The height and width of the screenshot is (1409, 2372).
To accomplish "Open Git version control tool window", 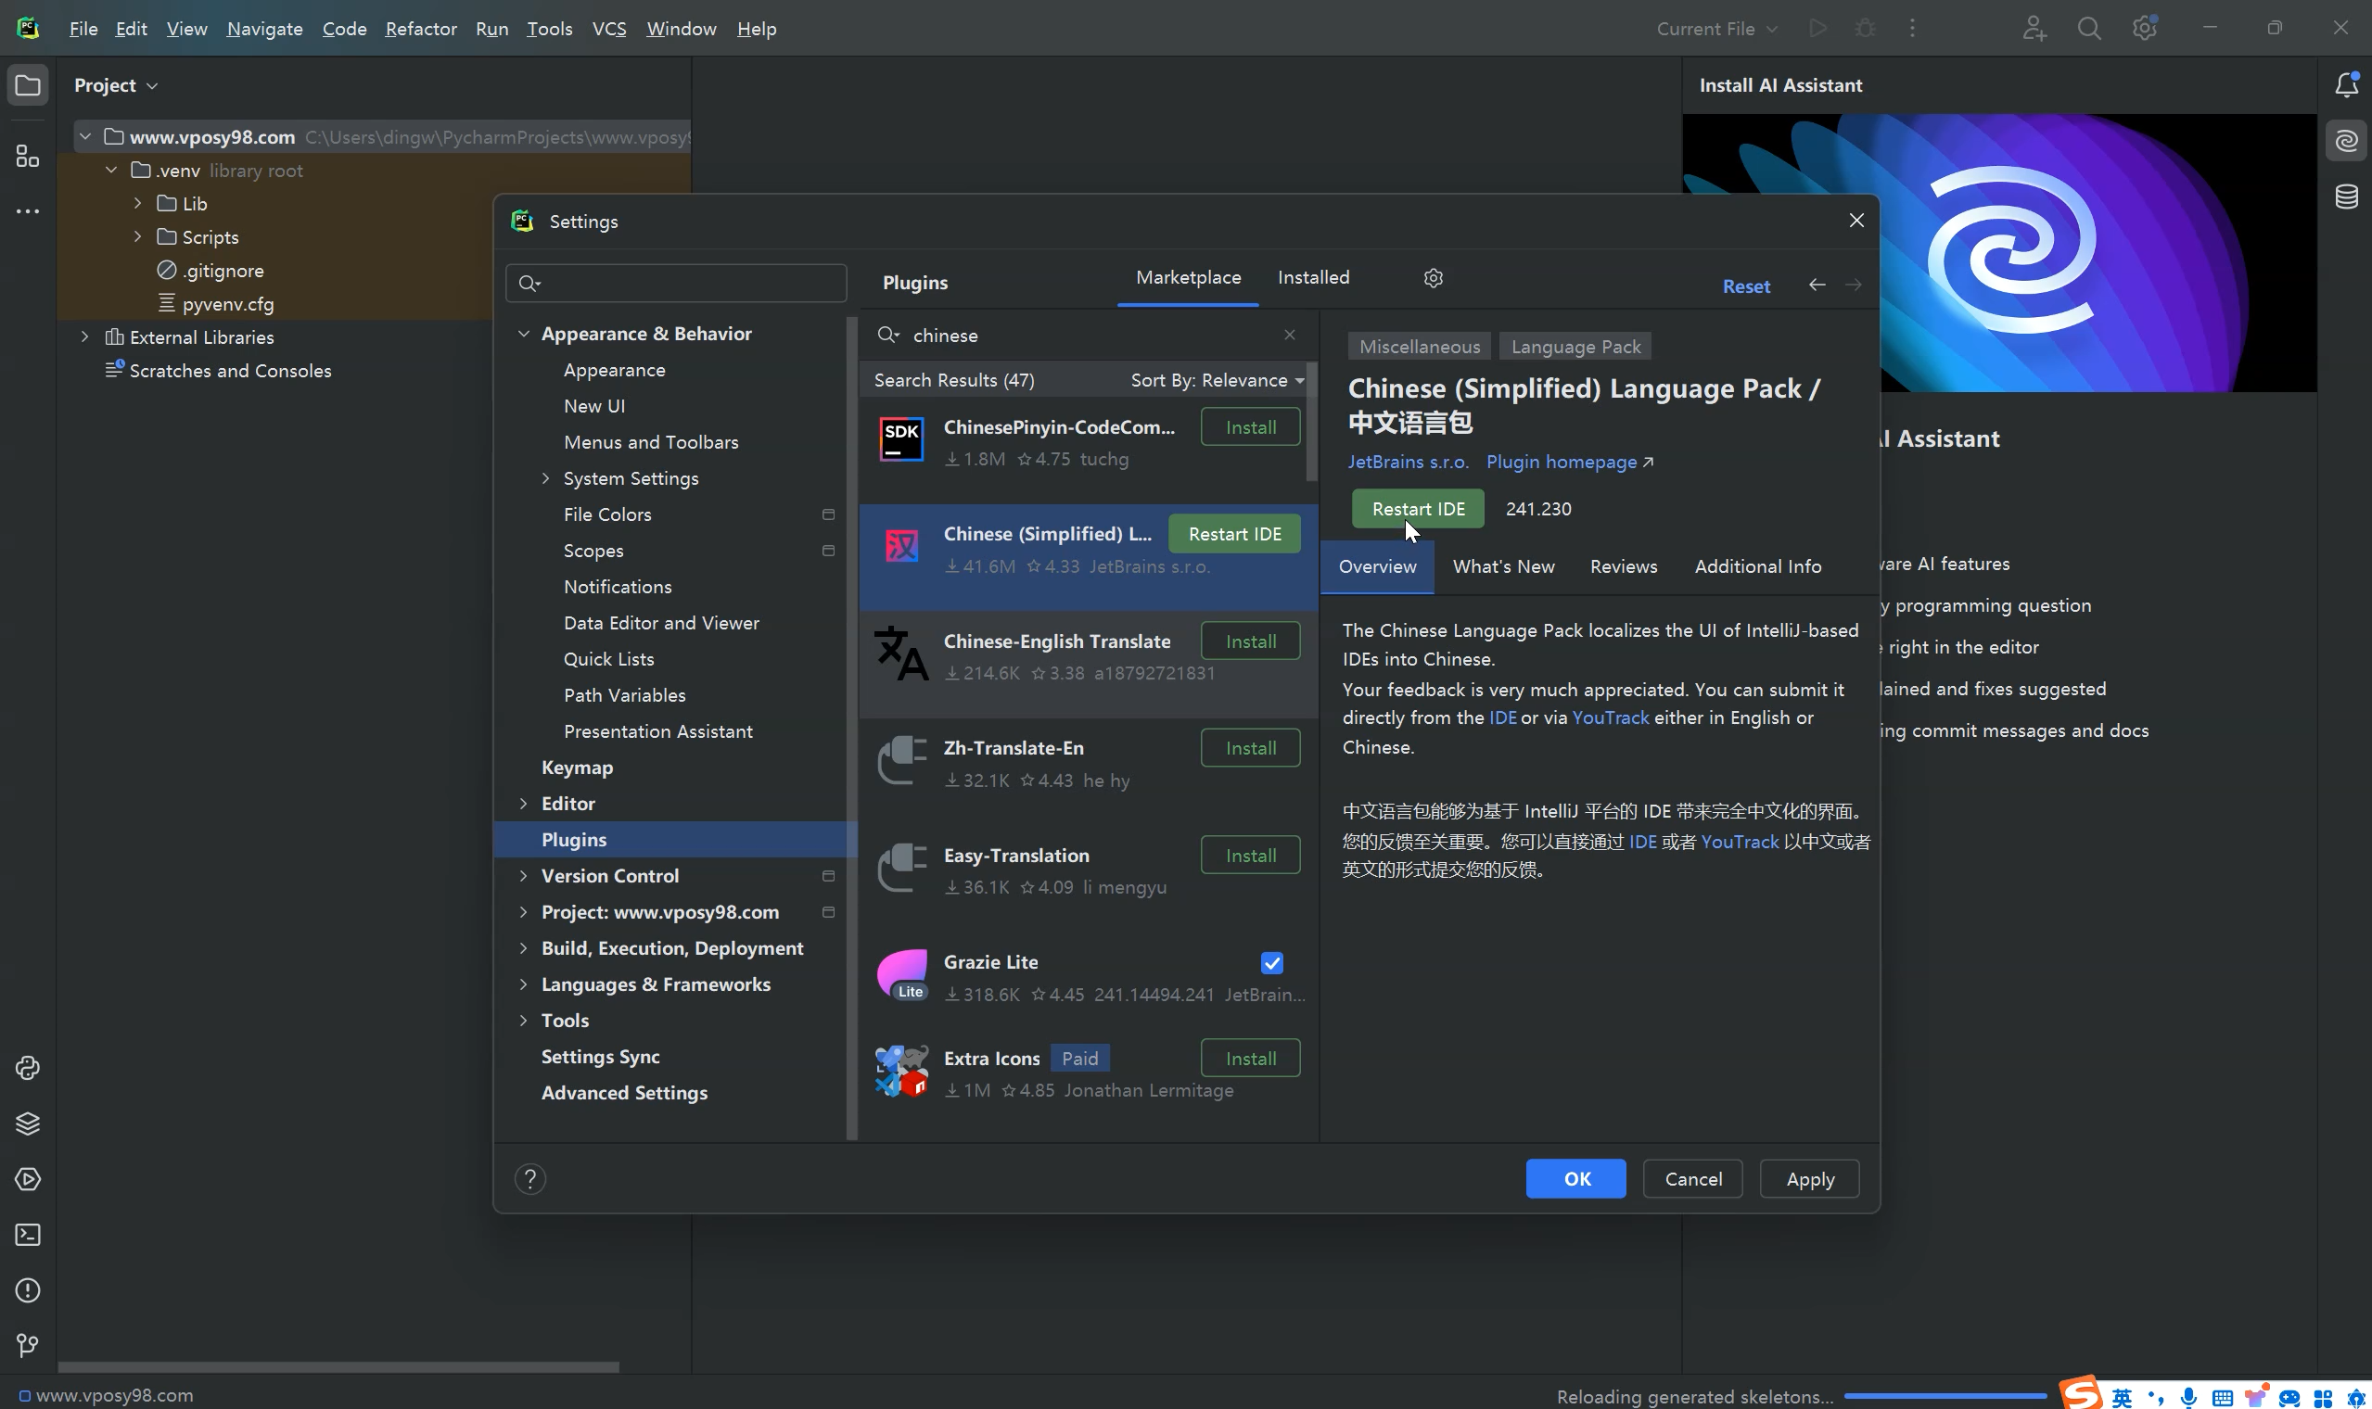I will pos(28,1345).
